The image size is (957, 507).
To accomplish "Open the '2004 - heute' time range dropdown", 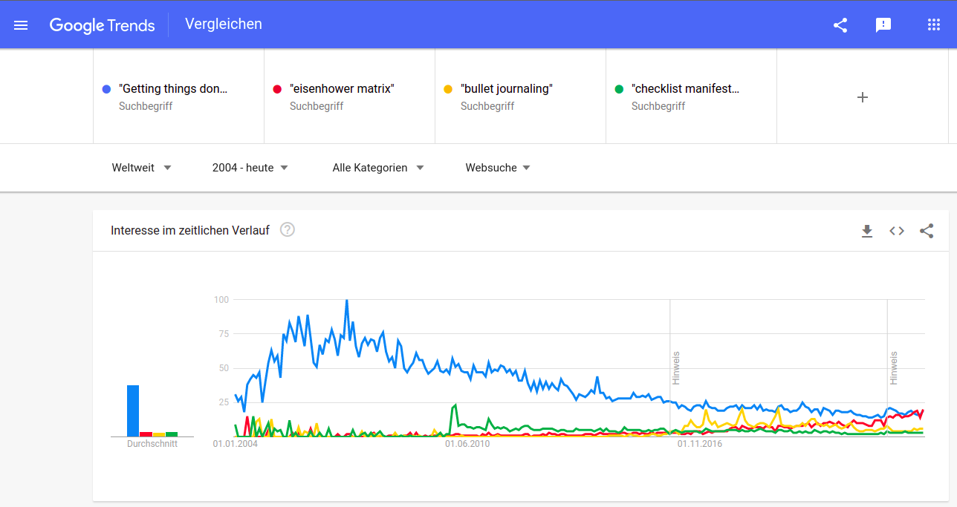I will click(250, 168).
